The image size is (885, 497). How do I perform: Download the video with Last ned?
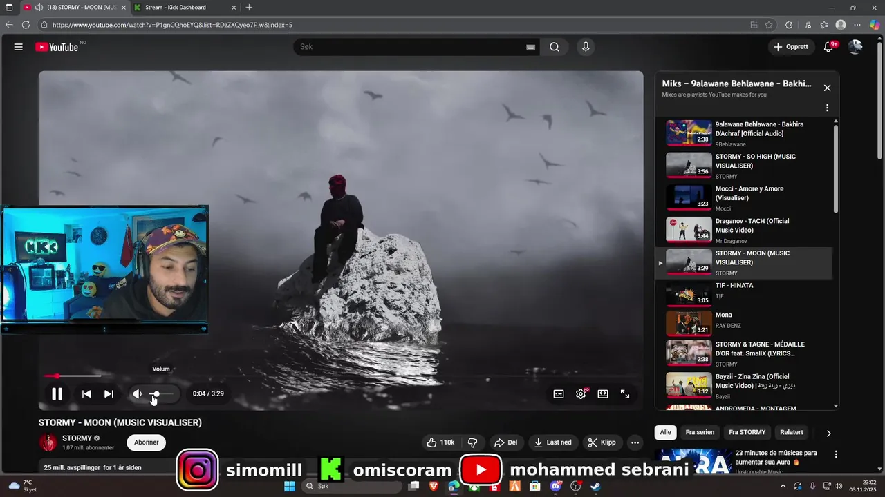[x=553, y=442]
